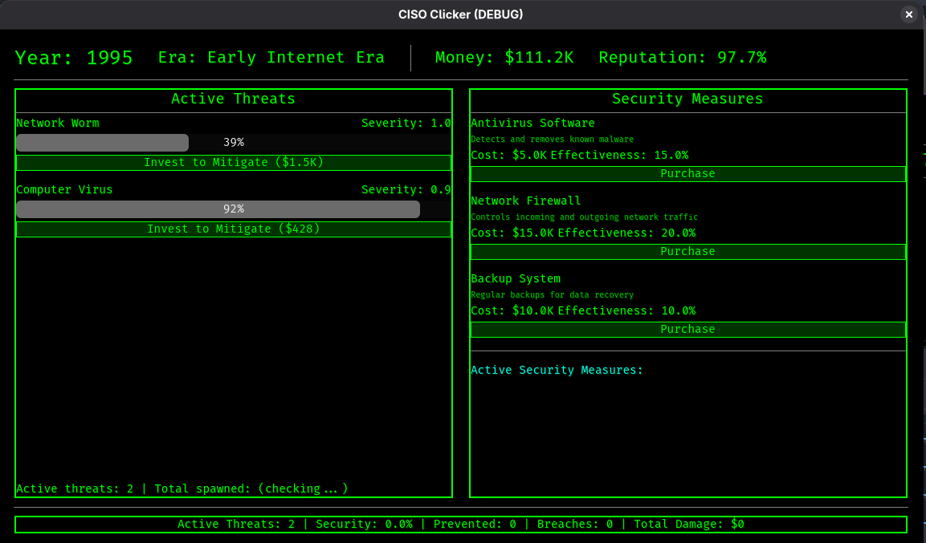Invest $428 to mitigate Computer Virus

tap(233, 229)
